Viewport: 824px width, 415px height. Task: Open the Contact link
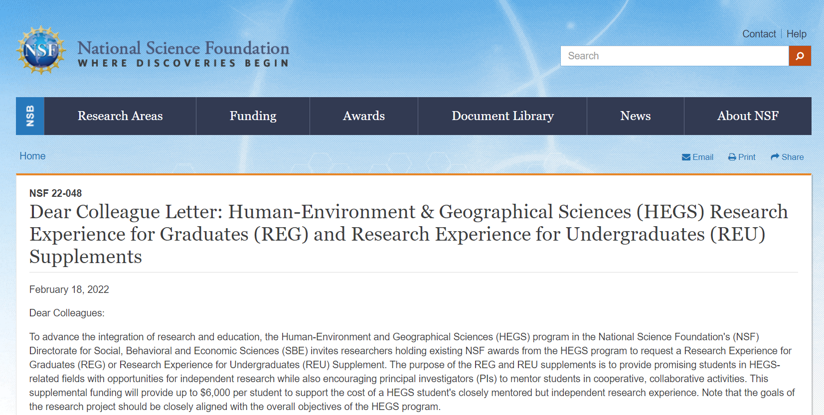click(x=759, y=34)
